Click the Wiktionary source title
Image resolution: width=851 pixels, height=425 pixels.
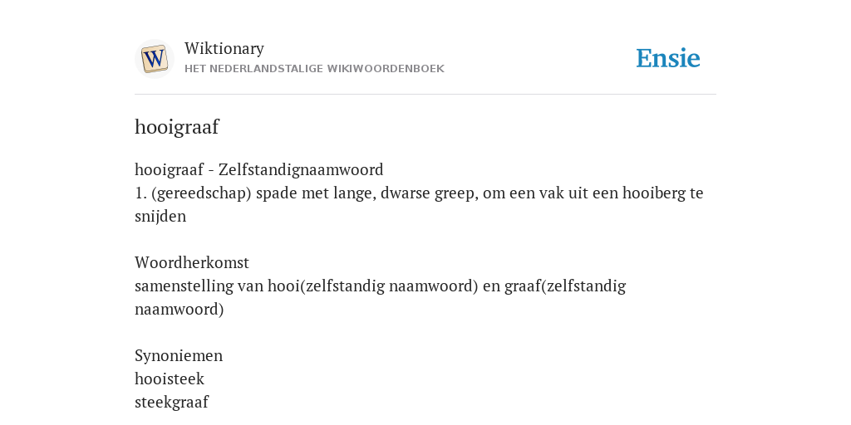[x=224, y=48]
